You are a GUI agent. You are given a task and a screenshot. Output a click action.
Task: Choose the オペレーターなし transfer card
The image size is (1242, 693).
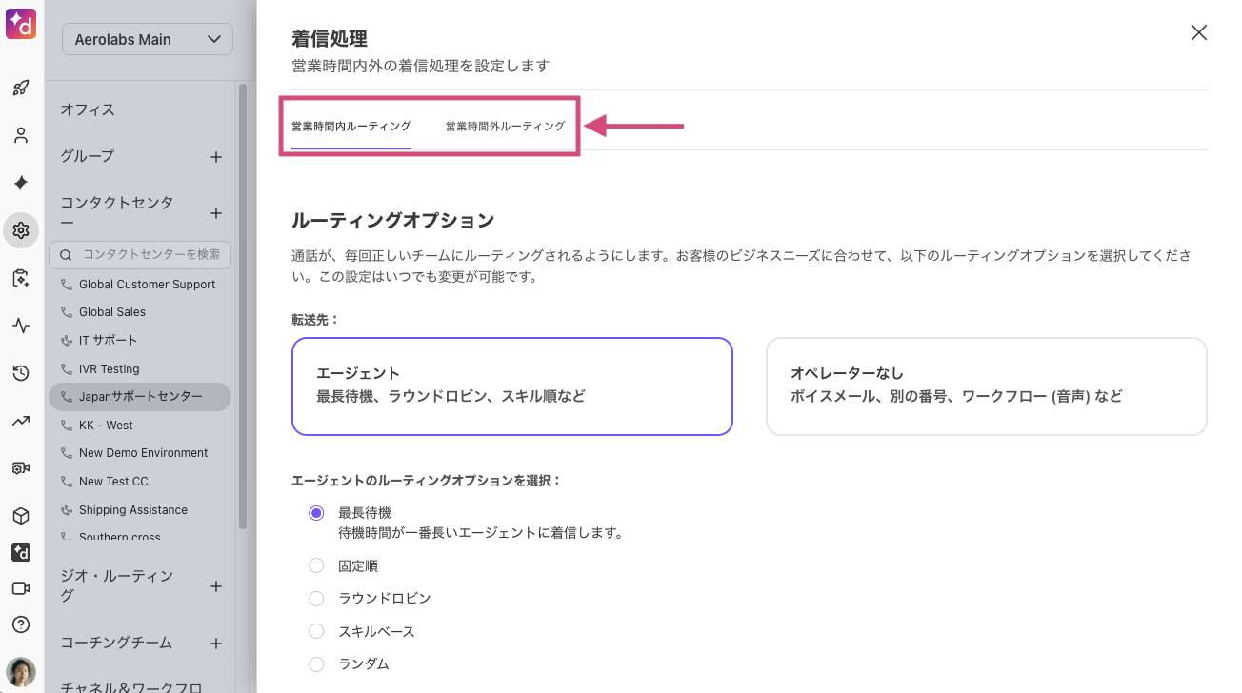(x=986, y=386)
